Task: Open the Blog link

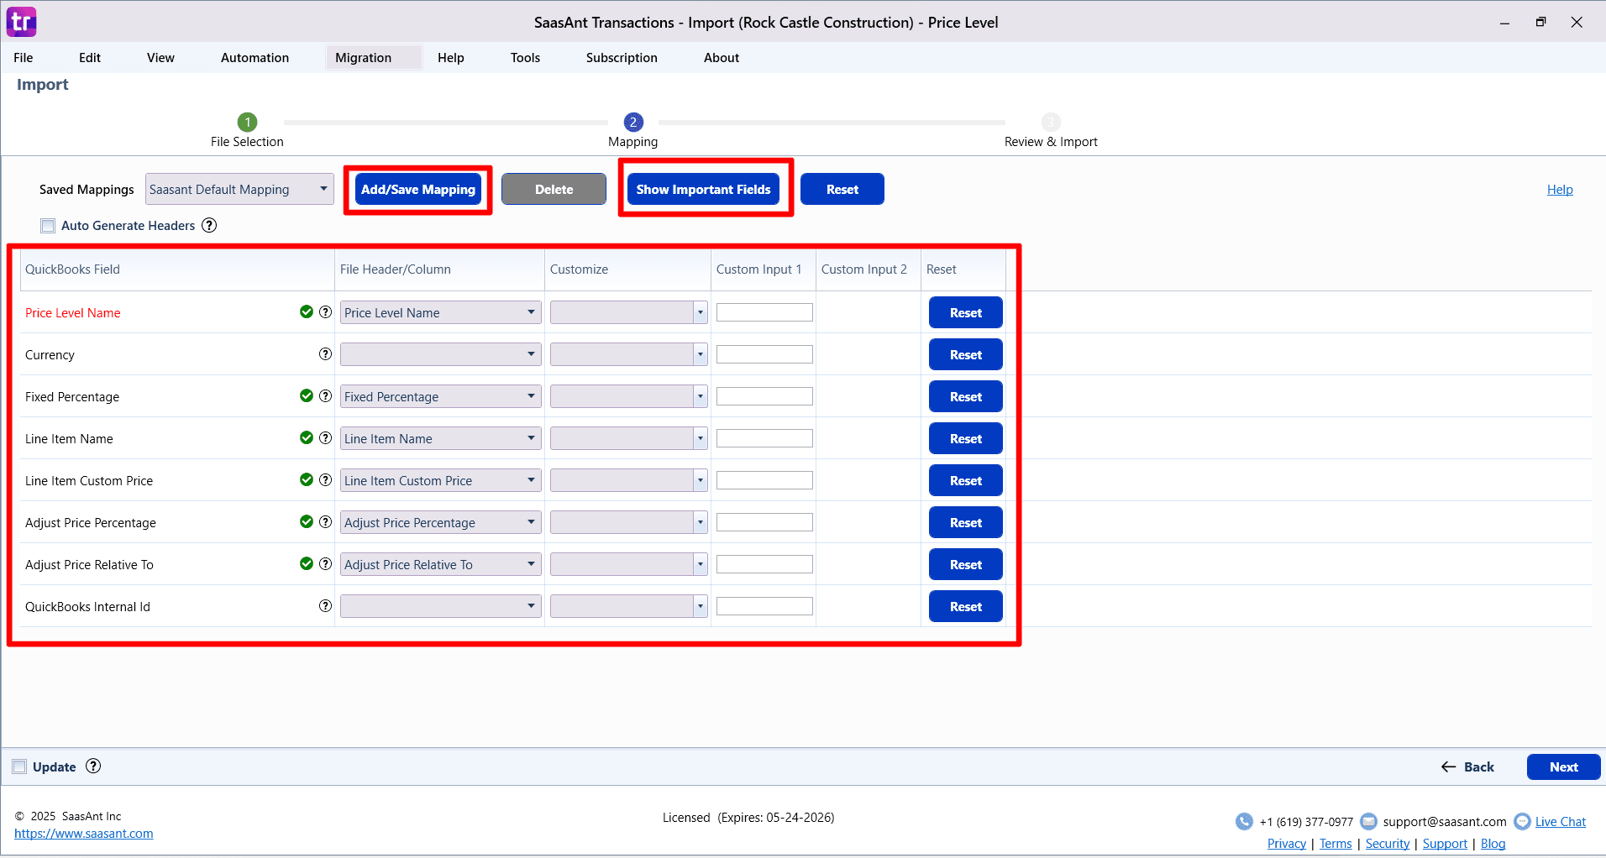Action: [1493, 844]
